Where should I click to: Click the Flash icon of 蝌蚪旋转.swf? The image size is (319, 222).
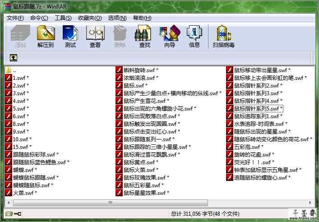(x=119, y=70)
